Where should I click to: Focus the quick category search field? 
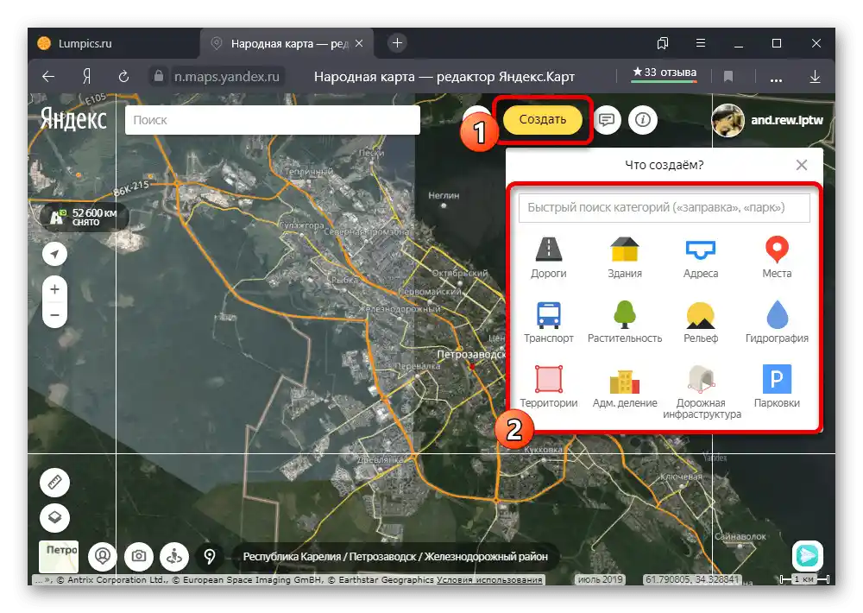(664, 207)
